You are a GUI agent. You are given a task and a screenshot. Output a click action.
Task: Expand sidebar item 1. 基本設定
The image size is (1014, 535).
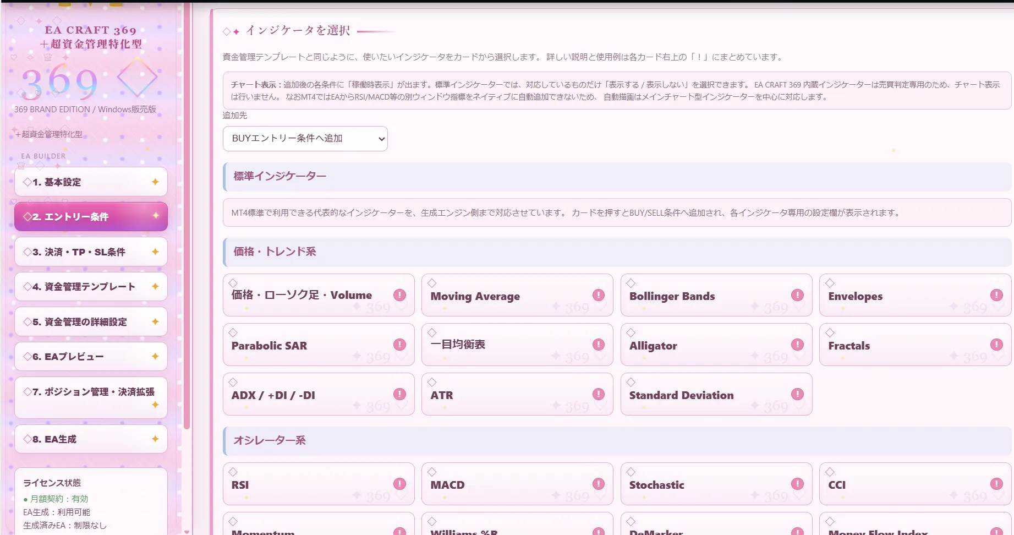[91, 182]
